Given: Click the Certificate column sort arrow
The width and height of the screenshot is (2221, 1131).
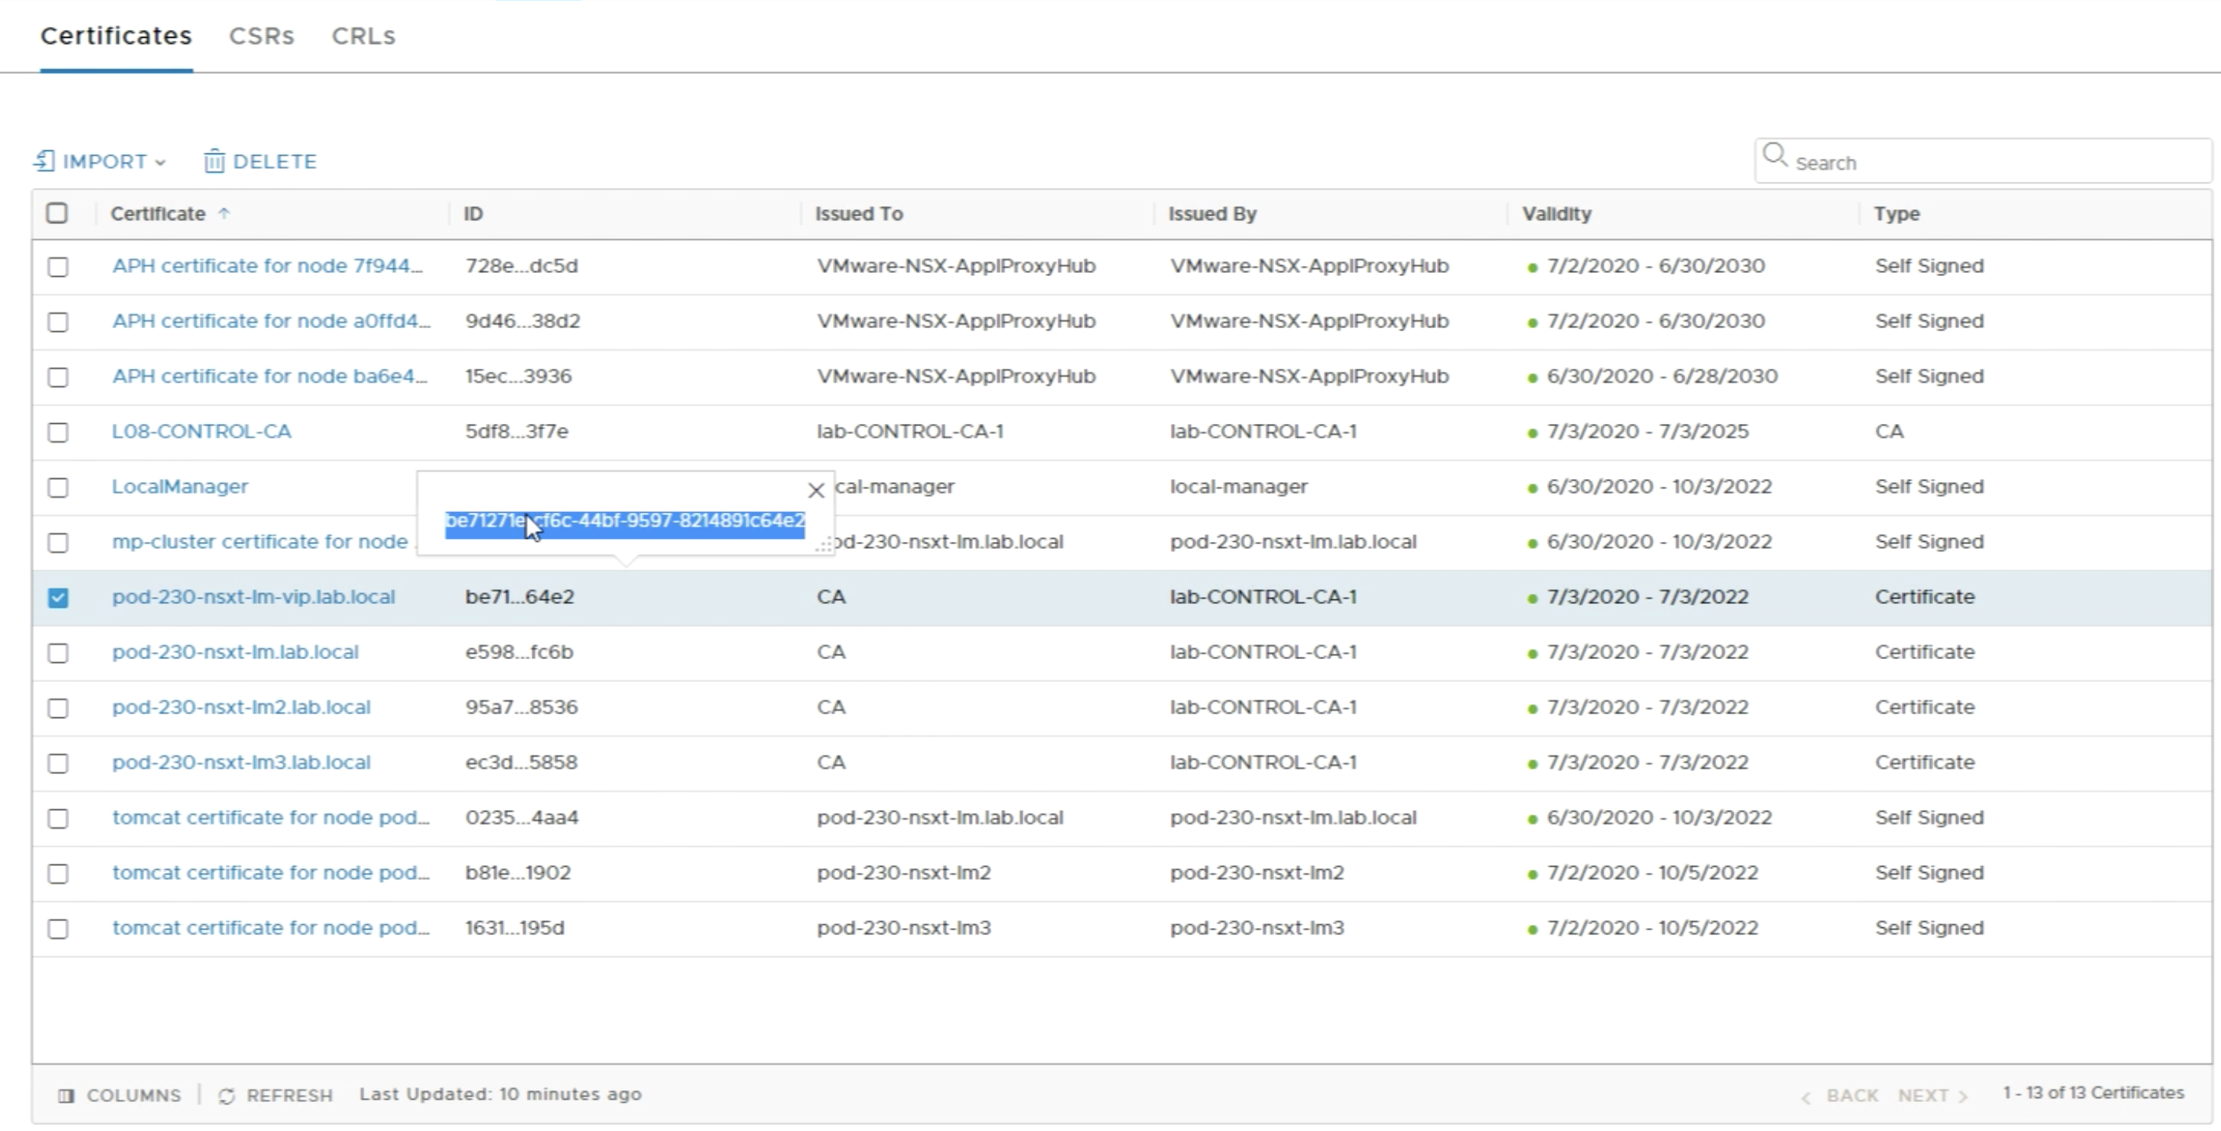Looking at the screenshot, I should [224, 214].
